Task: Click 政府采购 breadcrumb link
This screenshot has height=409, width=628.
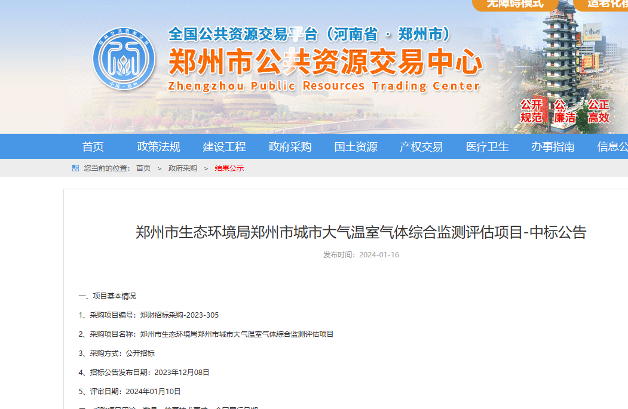Action: point(183,168)
